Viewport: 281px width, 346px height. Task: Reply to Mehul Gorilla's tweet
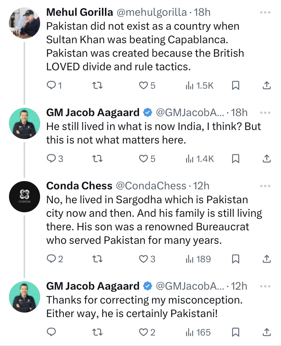click(x=51, y=86)
